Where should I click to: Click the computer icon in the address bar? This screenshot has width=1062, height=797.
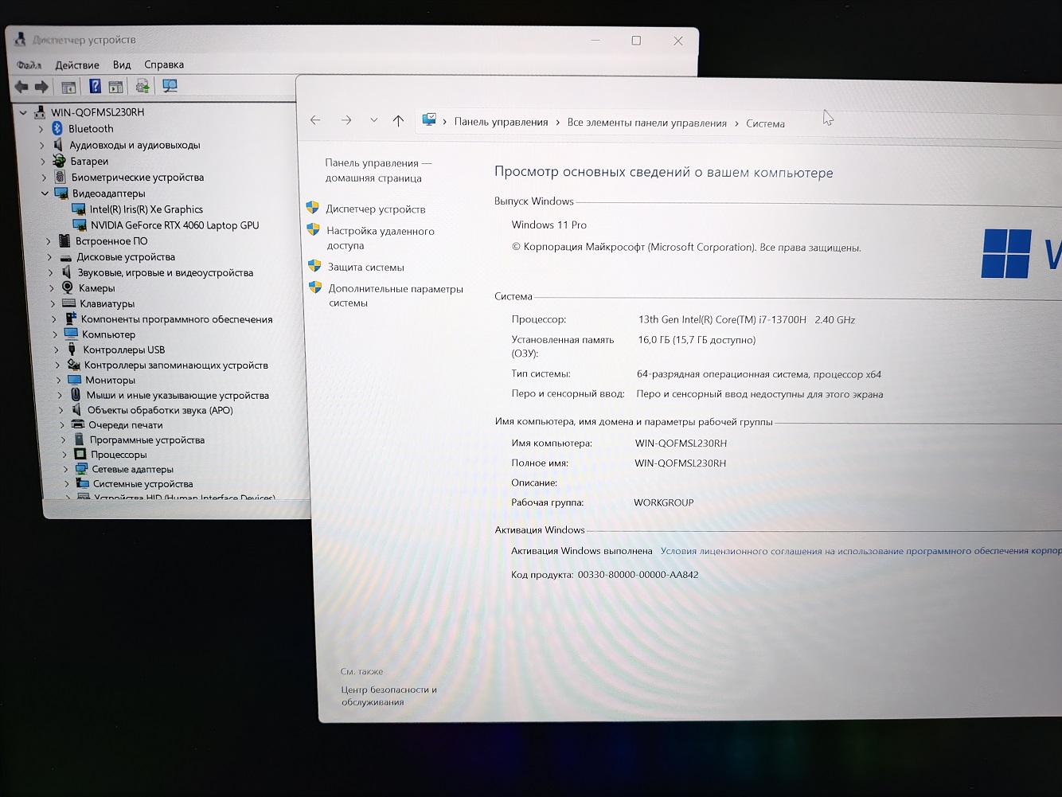coord(429,119)
